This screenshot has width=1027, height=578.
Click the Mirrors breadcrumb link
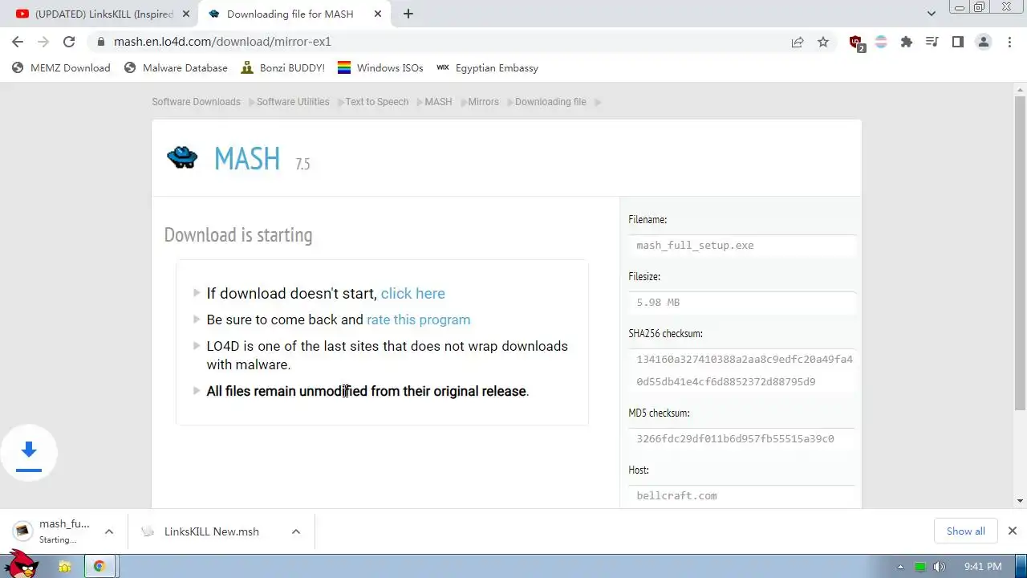(x=483, y=102)
